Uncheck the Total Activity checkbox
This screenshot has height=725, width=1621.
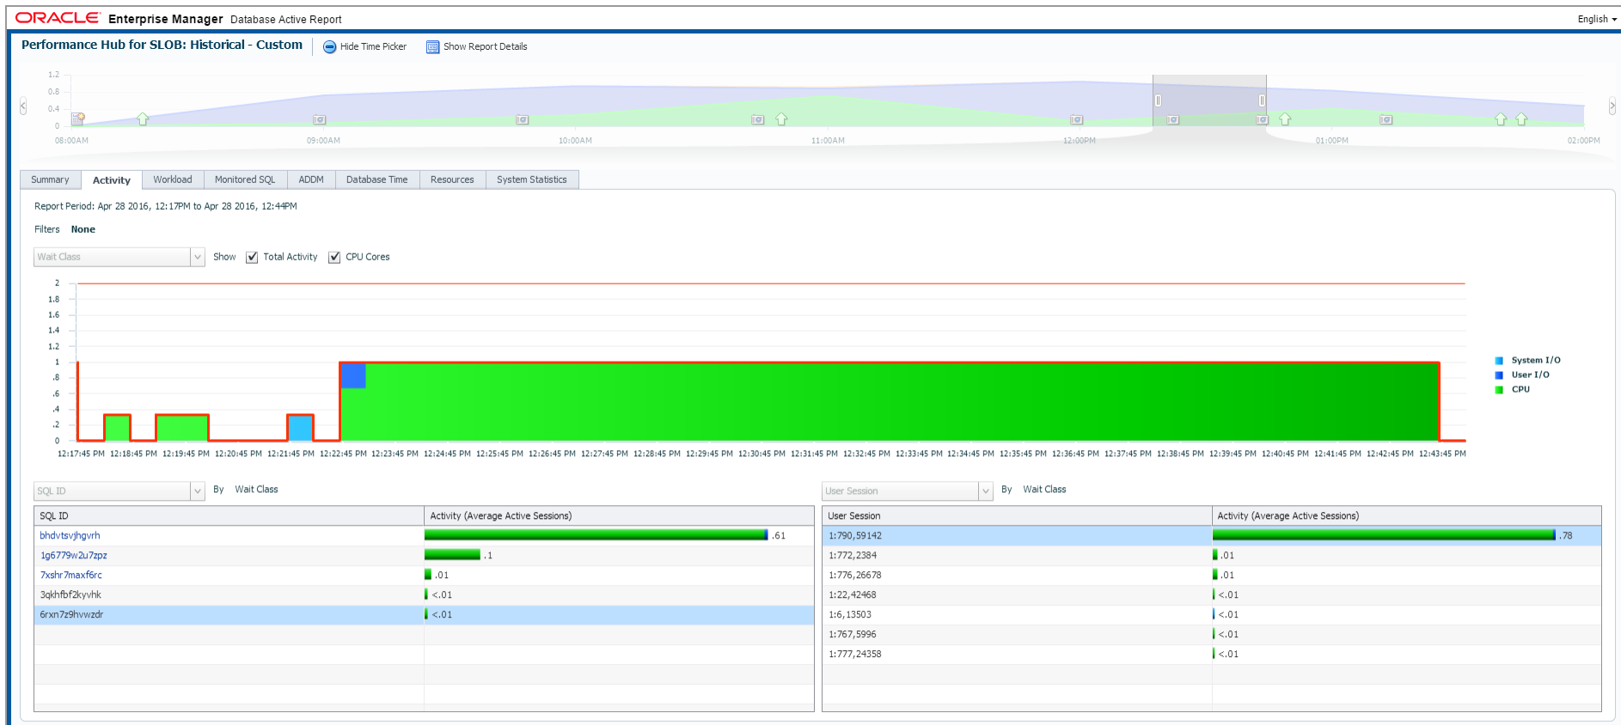tap(252, 258)
